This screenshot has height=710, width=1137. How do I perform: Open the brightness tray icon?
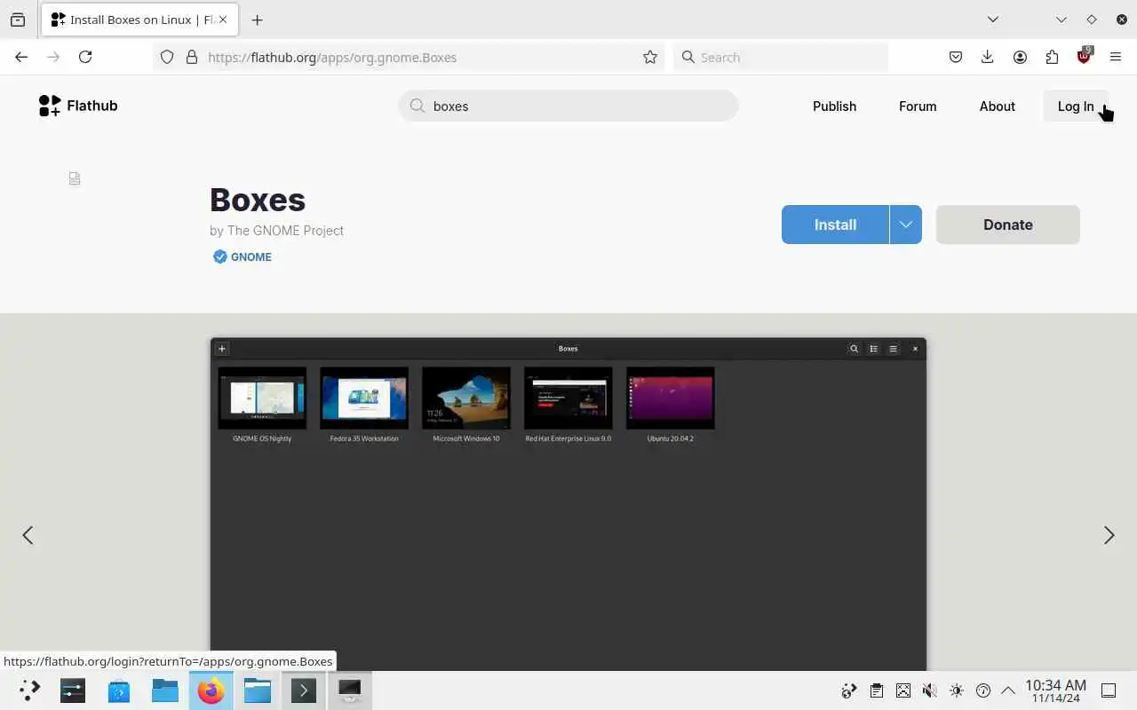tap(956, 690)
